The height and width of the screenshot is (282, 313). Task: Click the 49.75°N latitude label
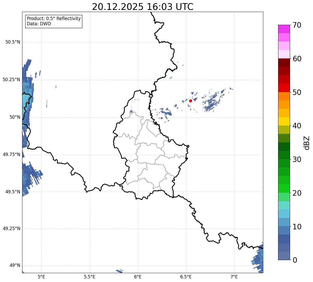click(x=11, y=154)
